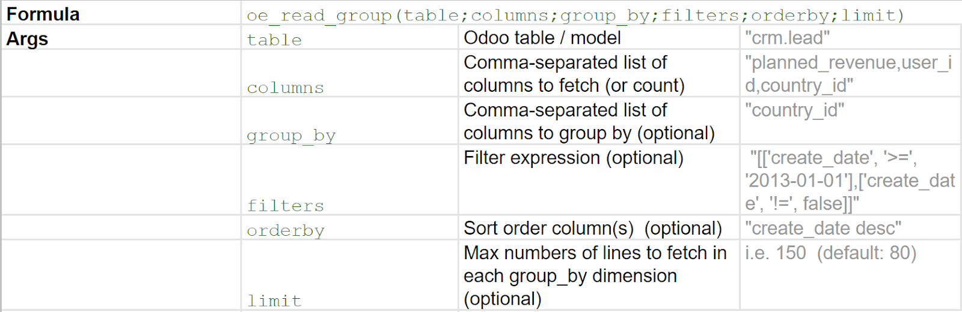This screenshot has height=312, width=962.
Task: Click the create_date filter example cell
Action: [x=849, y=181]
